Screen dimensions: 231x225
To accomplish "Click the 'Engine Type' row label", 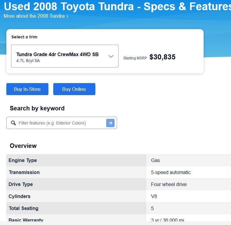I will 23,160.
